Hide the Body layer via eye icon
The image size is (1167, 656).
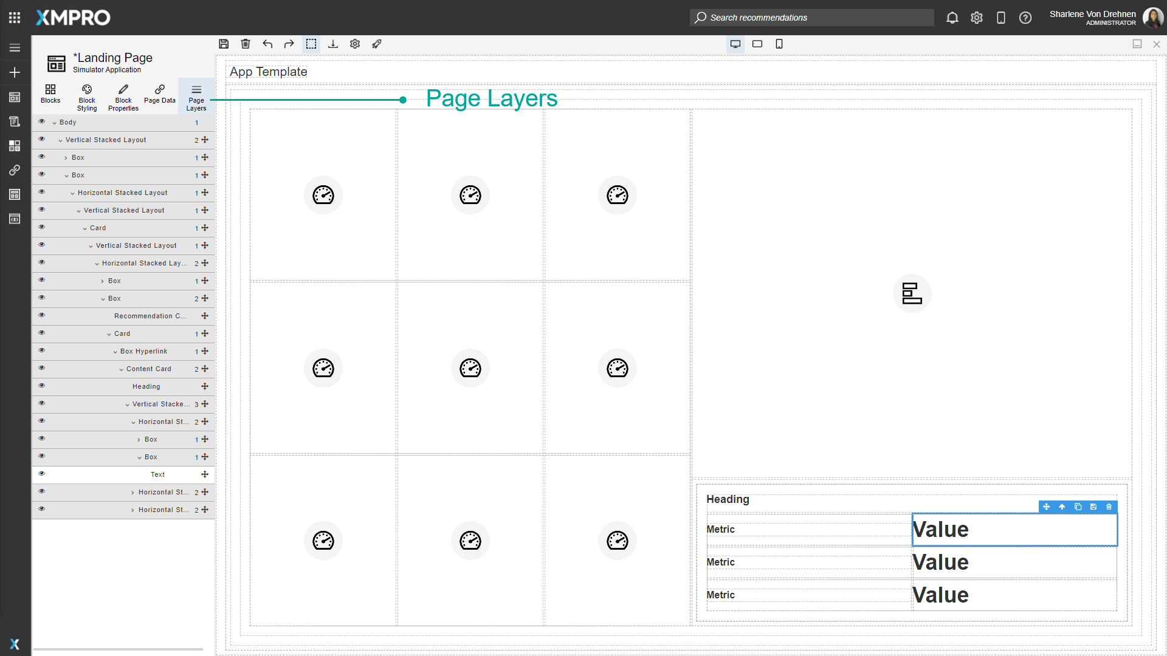coord(42,122)
